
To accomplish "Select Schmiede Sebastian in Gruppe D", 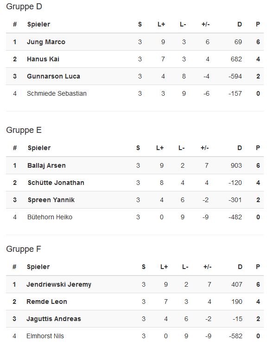I will click(57, 93).
